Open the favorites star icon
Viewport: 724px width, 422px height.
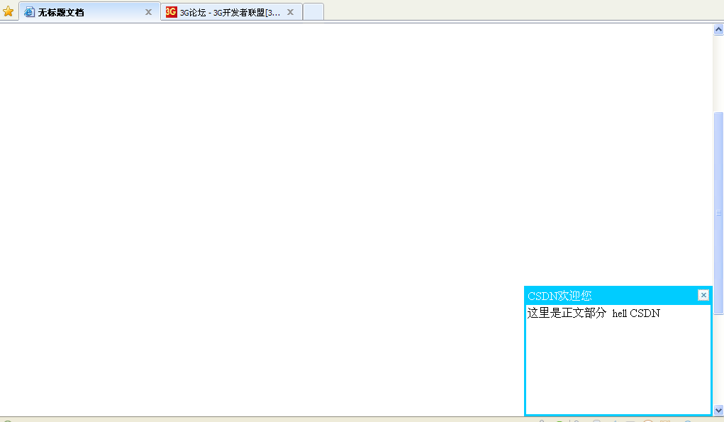[x=8, y=11]
